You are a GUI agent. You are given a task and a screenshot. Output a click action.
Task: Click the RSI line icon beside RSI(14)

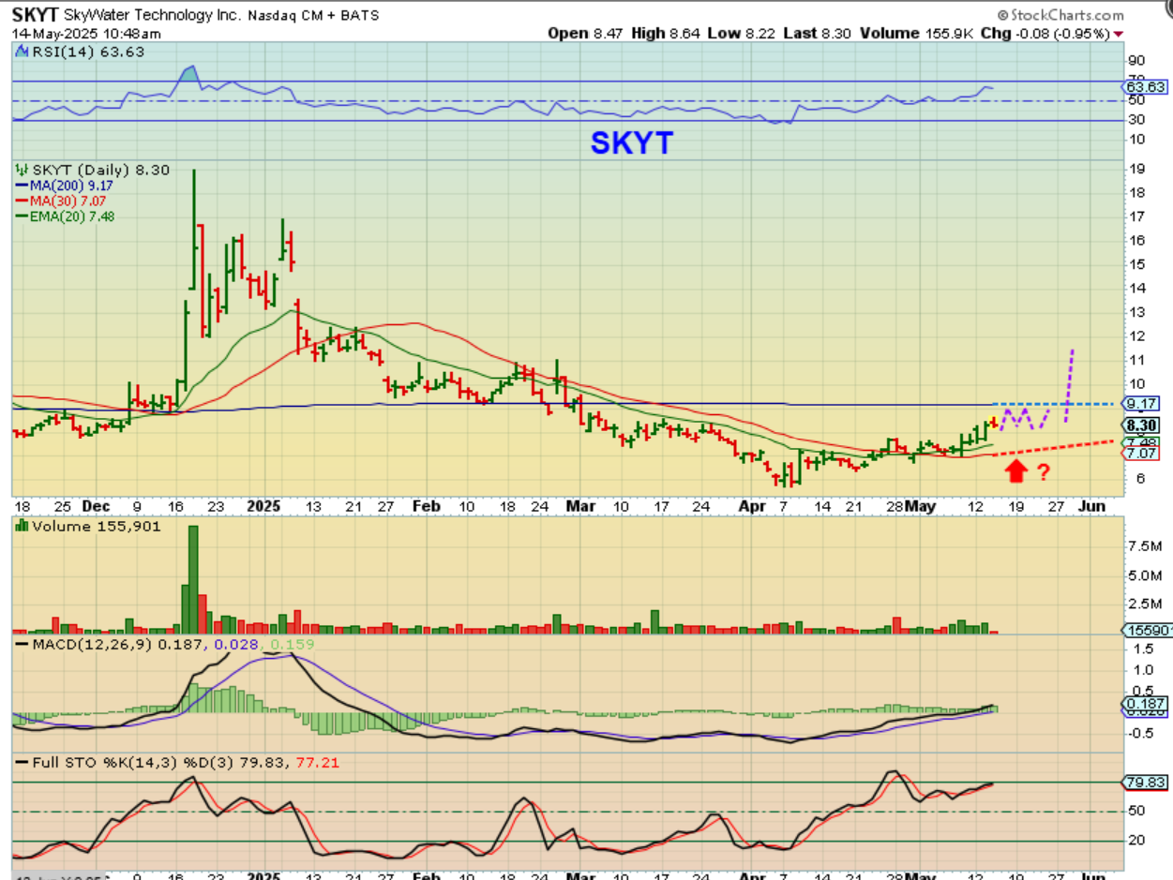coord(23,52)
